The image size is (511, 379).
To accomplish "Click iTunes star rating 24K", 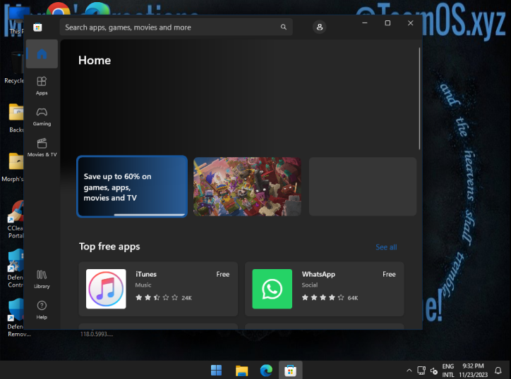I will click(164, 298).
